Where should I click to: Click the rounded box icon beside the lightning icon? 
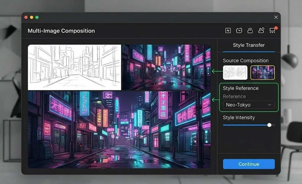tap(239, 31)
